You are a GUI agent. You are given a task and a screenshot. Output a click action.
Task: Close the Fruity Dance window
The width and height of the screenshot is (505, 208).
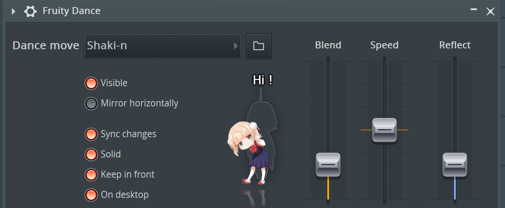coord(490,11)
